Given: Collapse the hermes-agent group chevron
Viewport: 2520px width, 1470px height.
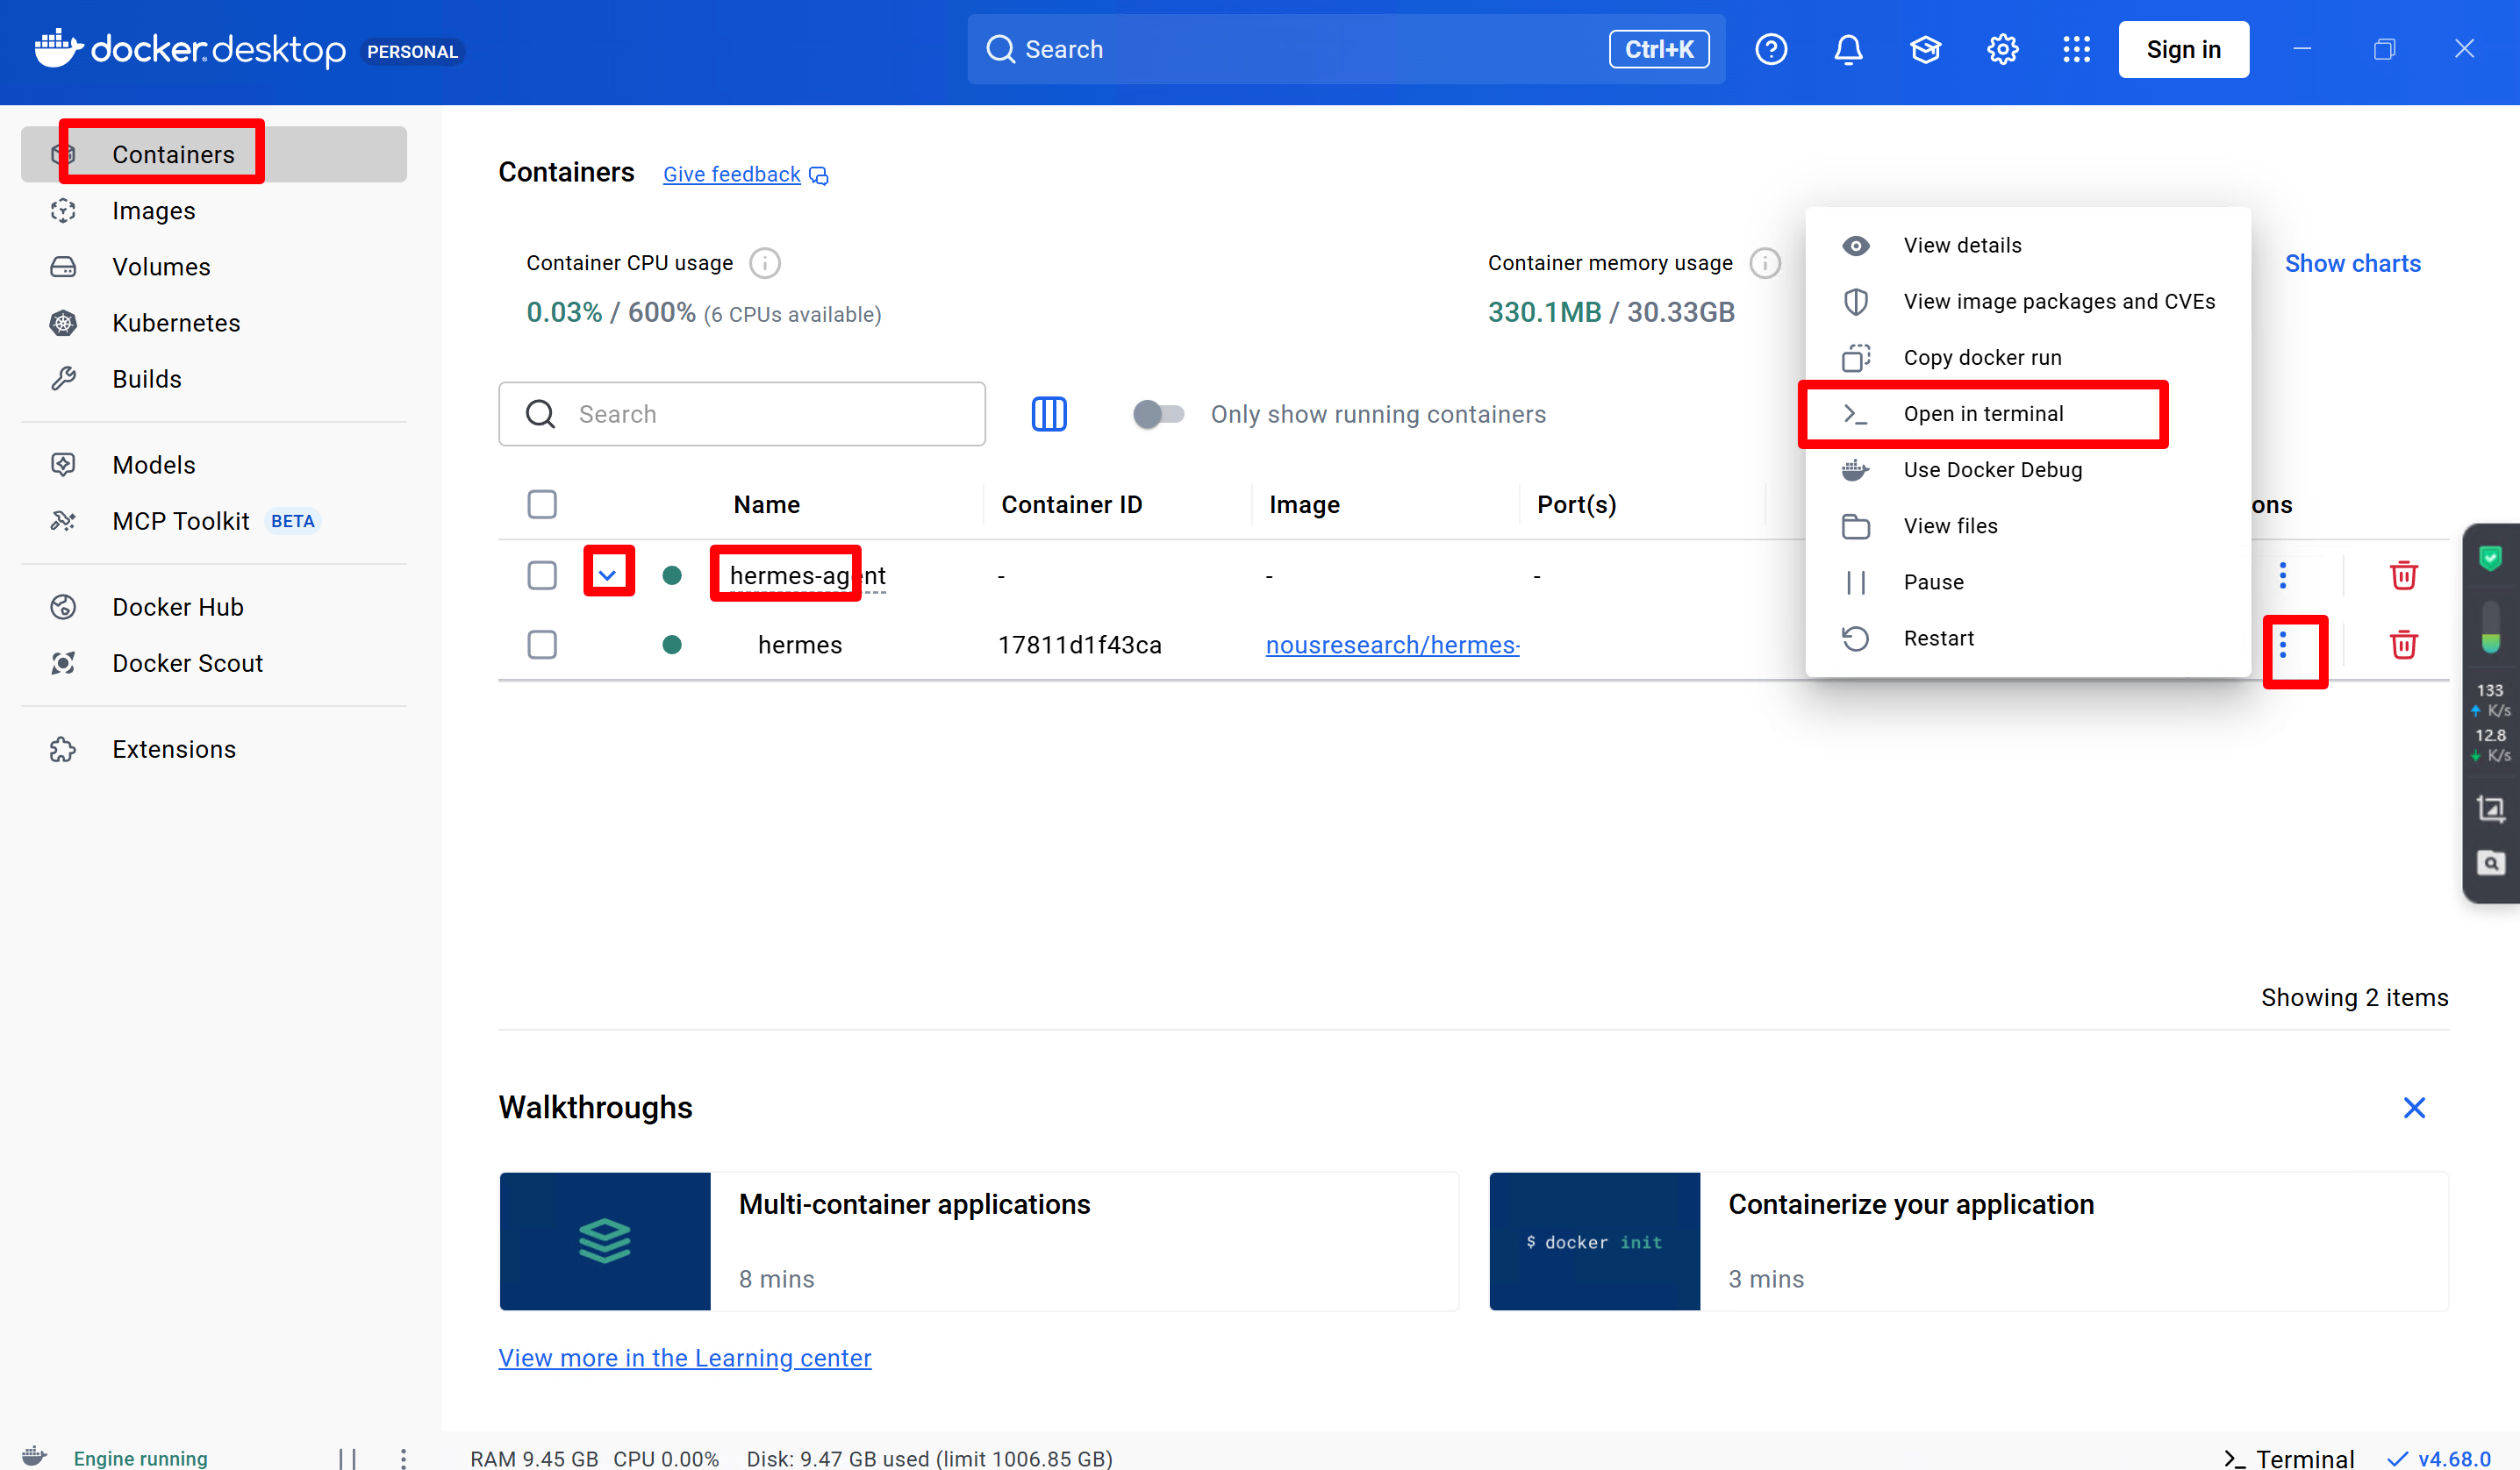Looking at the screenshot, I should click(607, 574).
